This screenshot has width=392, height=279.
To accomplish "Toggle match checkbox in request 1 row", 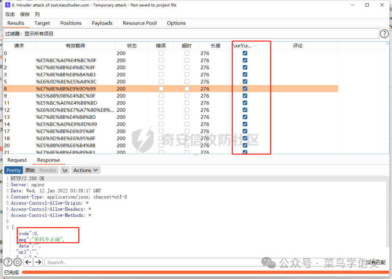I will (245, 60).
